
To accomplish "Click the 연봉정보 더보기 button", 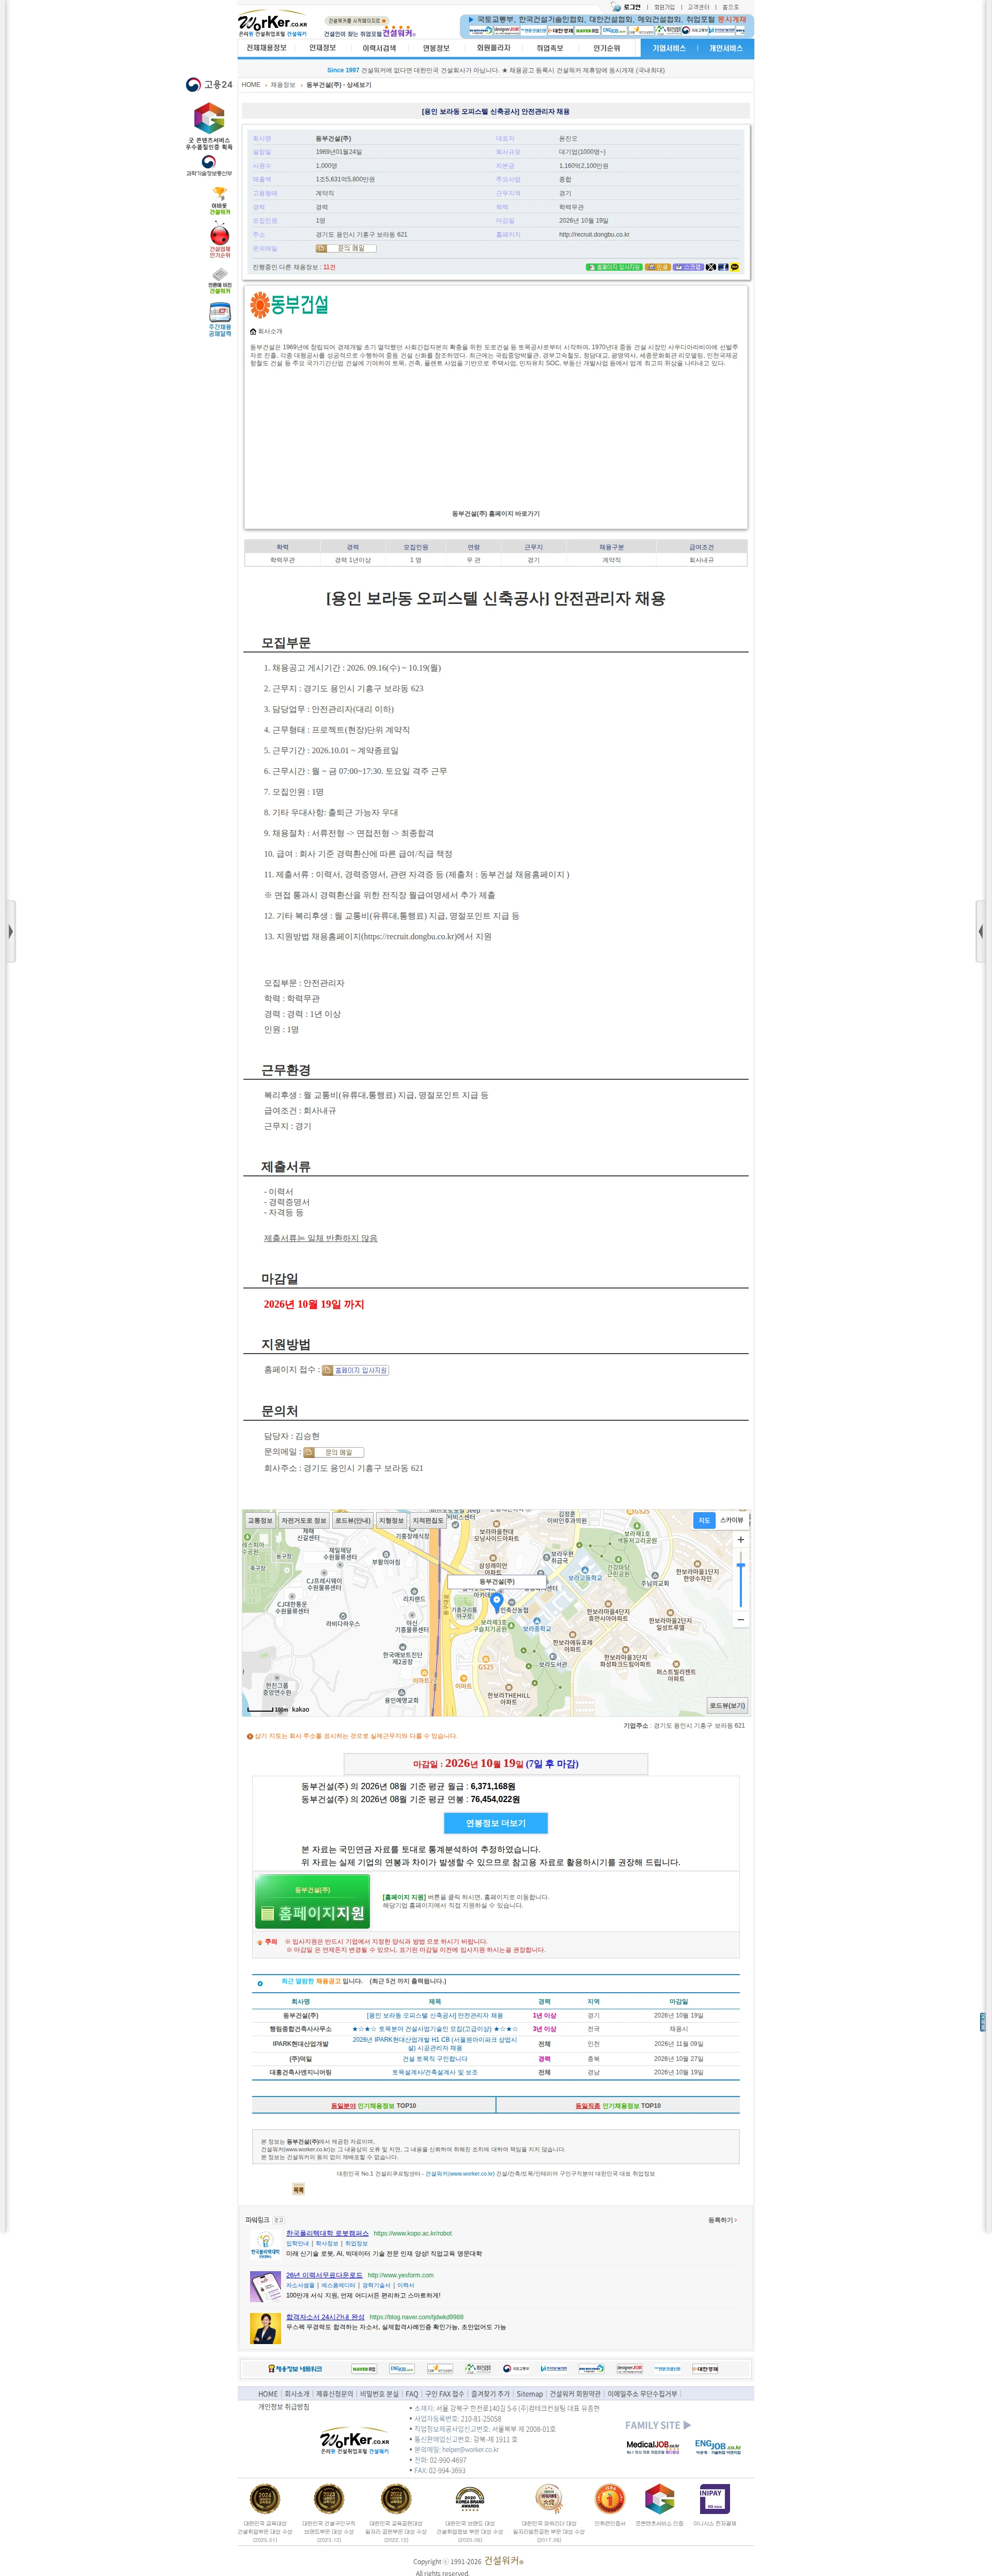I will pos(495,1823).
